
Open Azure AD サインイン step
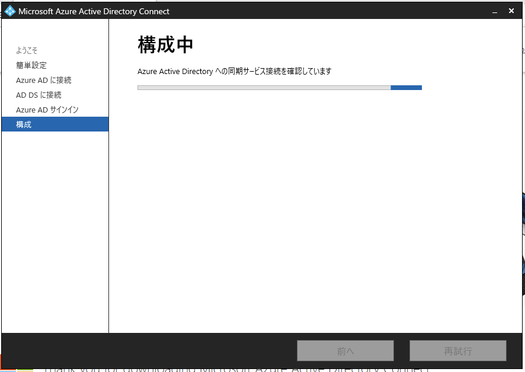coord(47,110)
